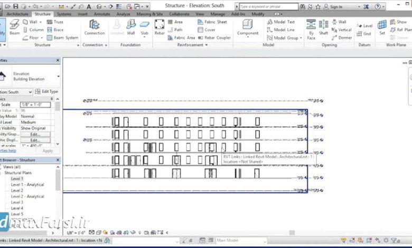Open the Collaborate ribbon tab

coord(179,14)
